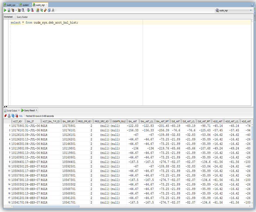Click the blue SQL link in result toolbar
Viewport: 256px width, 212px height.
21,116
